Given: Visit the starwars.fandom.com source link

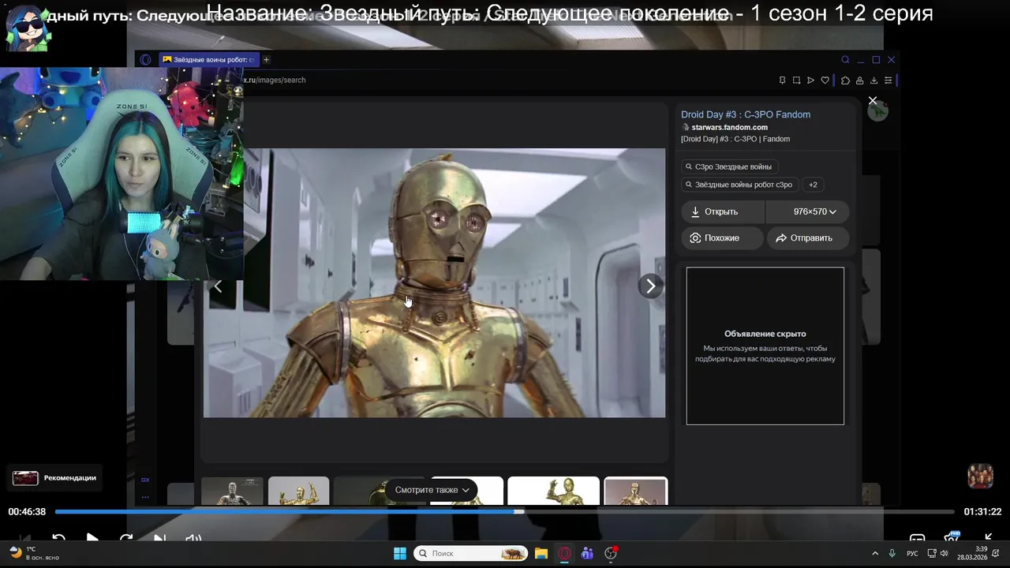Looking at the screenshot, I should pyautogui.click(x=729, y=127).
